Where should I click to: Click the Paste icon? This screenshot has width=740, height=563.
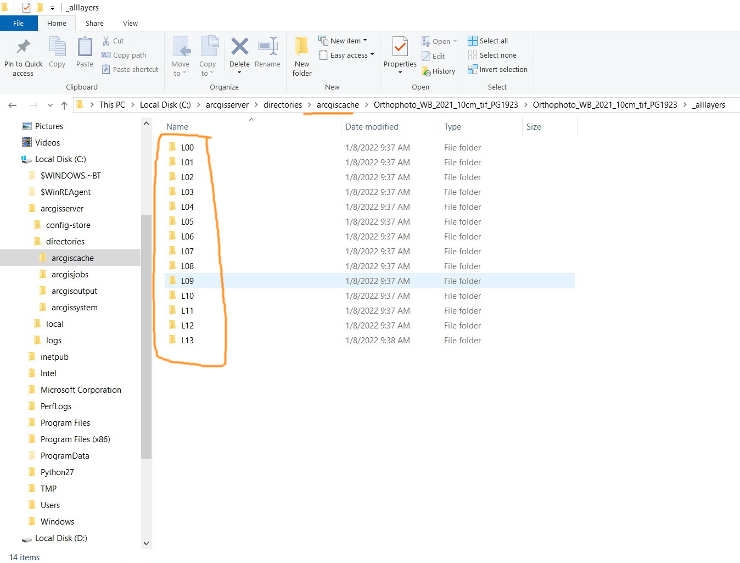tap(84, 53)
